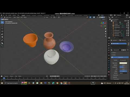The height and width of the screenshot is (97, 130).
Task: Open the Render menu
Action: (10, 15)
